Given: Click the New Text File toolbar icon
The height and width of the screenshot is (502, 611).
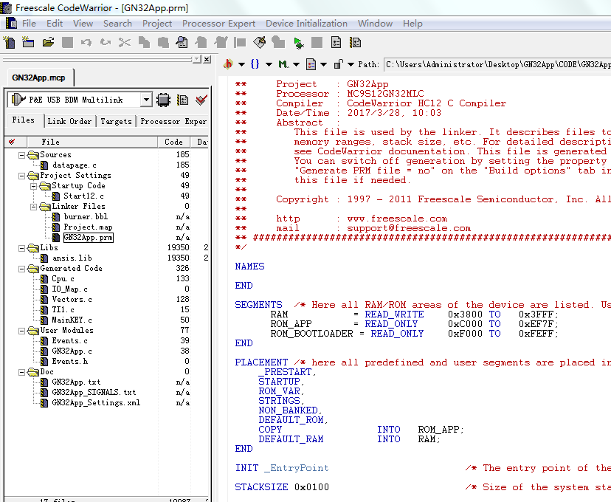Looking at the screenshot, I should pos(10,42).
